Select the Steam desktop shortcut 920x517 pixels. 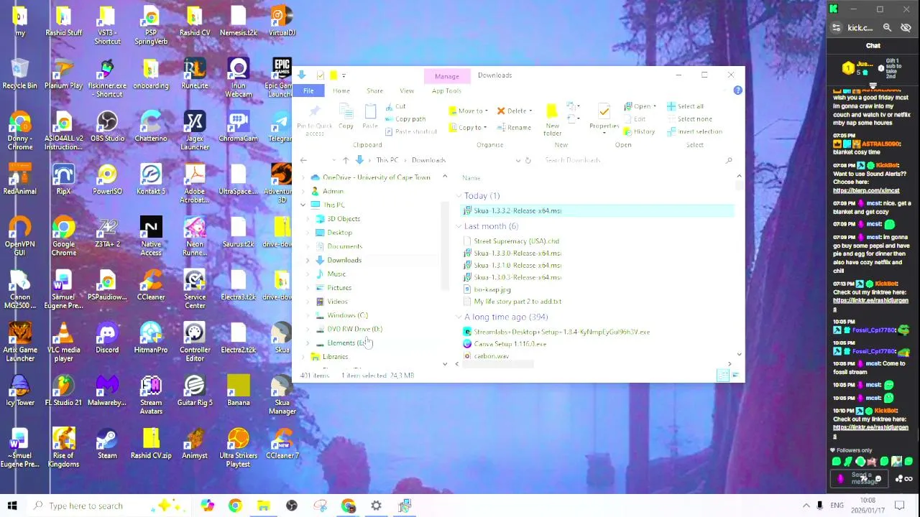click(107, 444)
